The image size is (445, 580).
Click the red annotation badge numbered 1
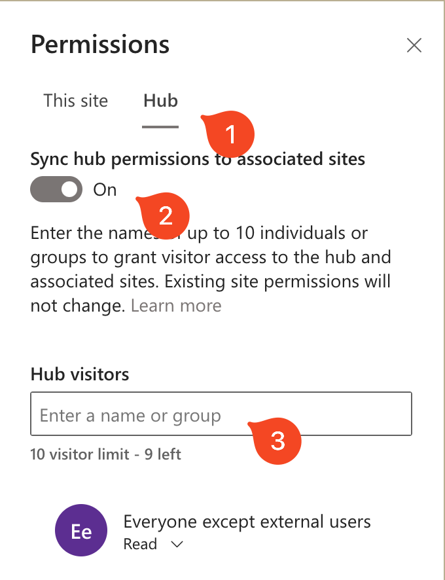pos(230,134)
